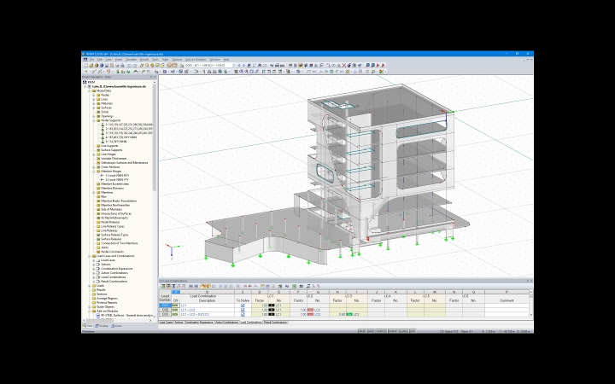
Task: Click the first icon in the table toolbar
Action: point(162,286)
